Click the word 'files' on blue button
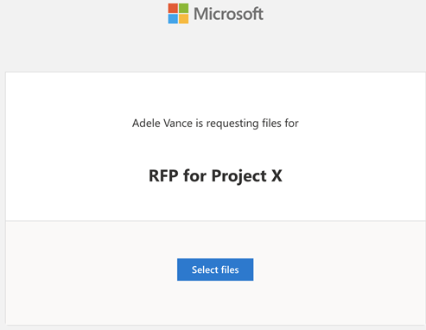The height and width of the screenshot is (330, 426). (230, 270)
